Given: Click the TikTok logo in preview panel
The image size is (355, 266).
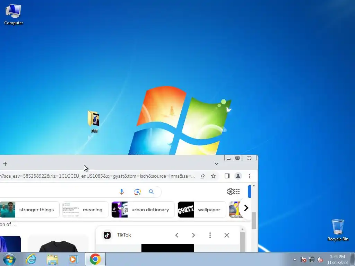Looking at the screenshot, I should point(107,235).
